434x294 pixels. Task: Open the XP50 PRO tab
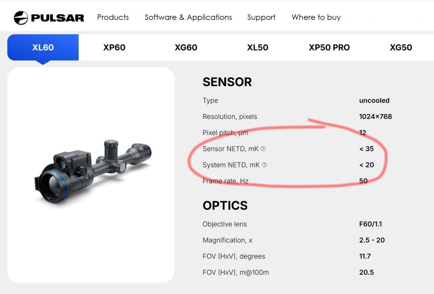point(329,48)
